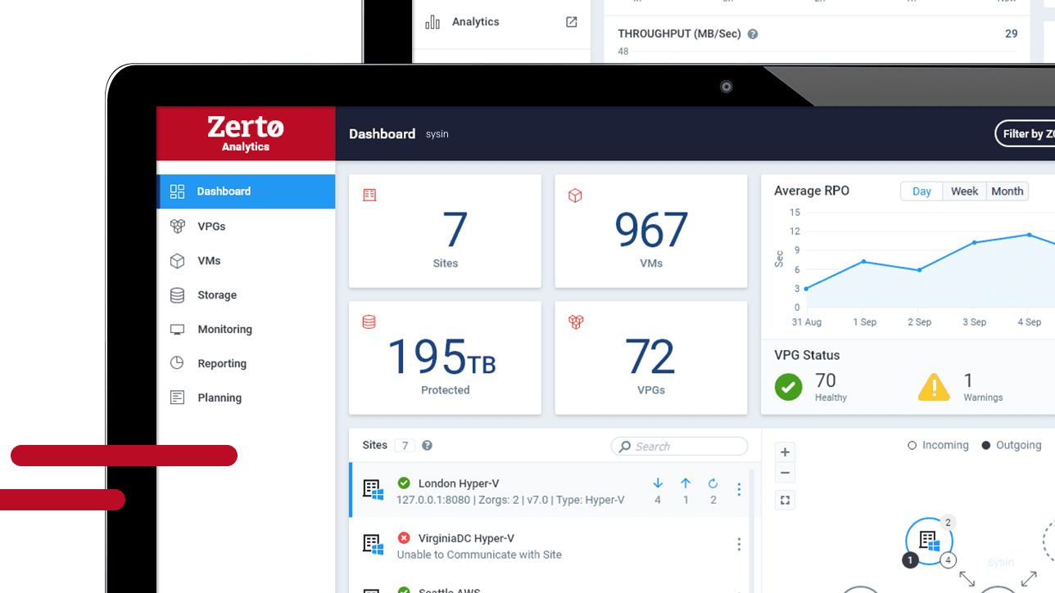Viewport: 1055px width, 593px height.
Task: Click the Storage database icon in sidebar
Action: (x=177, y=295)
